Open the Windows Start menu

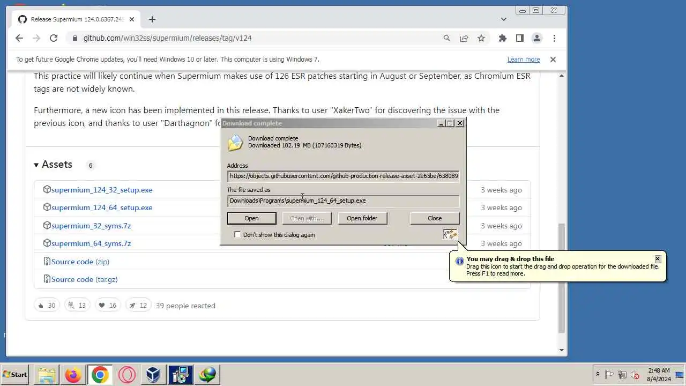pyautogui.click(x=15, y=374)
